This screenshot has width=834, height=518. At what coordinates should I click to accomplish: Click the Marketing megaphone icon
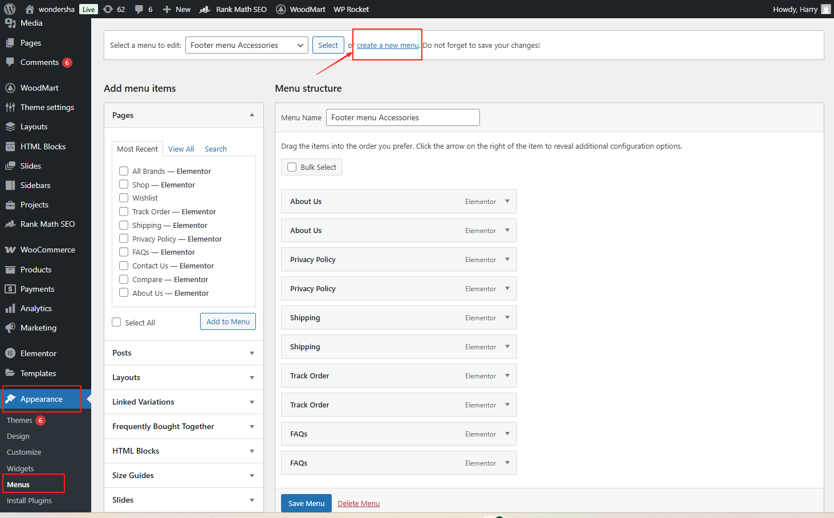pos(10,328)
